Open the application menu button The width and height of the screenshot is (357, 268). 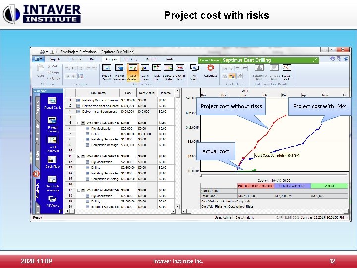coord(38,59)
